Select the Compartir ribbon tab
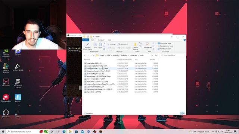The width and height of the screenshot is (239, 134). tap(101, 40)
